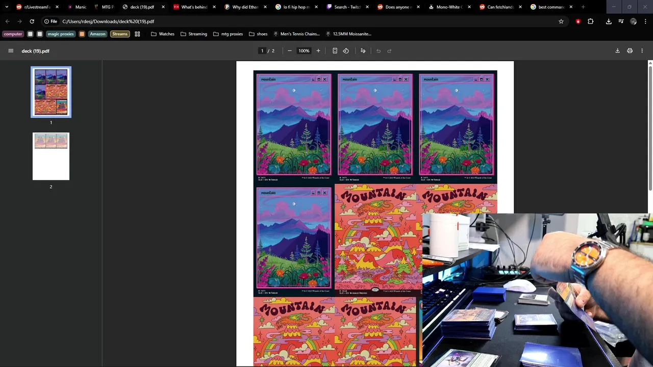The width and height of the screenshot is (653, 367).
Task: Open the bookmark apps grid icon
Action: pos(137,34)
